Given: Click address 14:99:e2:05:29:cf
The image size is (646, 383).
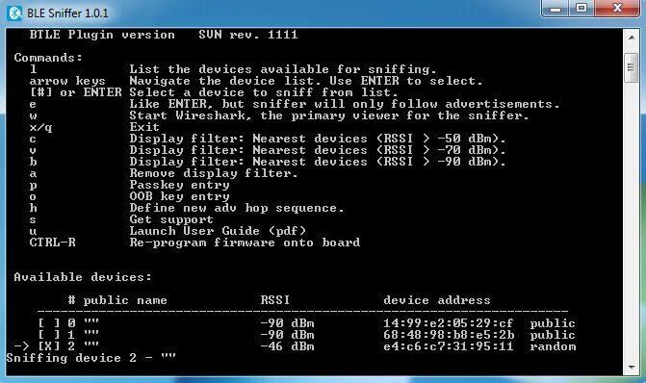Looking at the screenshot, I should pos(449,323).
